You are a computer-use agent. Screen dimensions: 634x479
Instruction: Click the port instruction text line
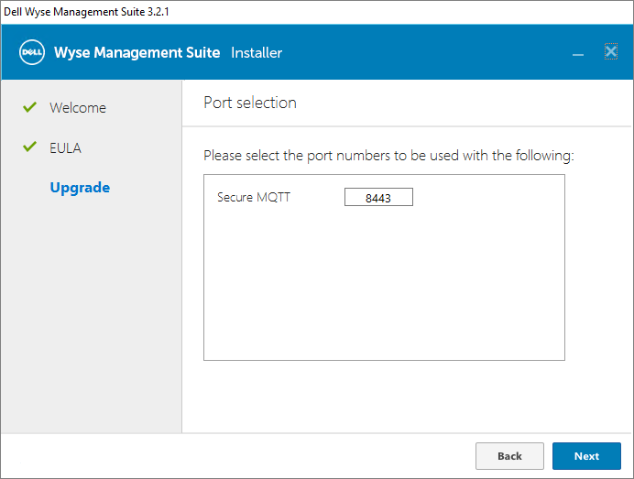click(x=388, y=156)
